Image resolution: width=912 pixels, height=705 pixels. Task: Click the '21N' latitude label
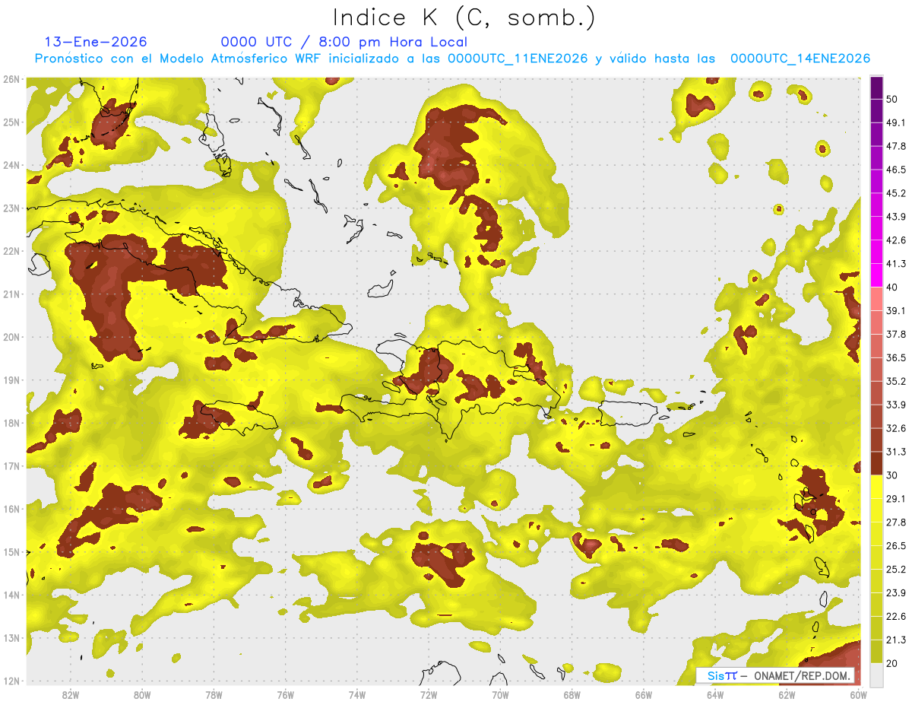tap(11, 294)
